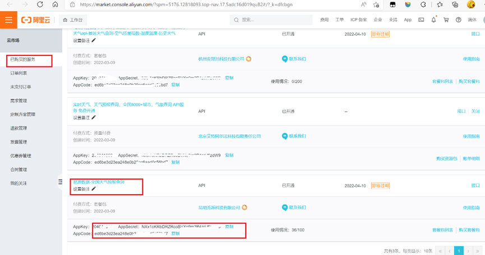Copy AppSecret in the 36/100 usage row
This screenshot has width=485, height=255.
point(229,226)
